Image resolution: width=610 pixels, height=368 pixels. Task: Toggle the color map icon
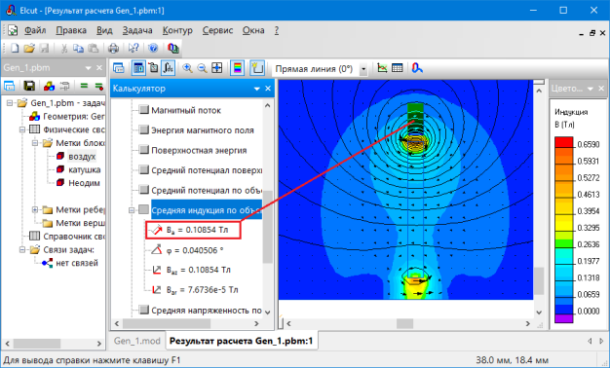coord(238,68)
